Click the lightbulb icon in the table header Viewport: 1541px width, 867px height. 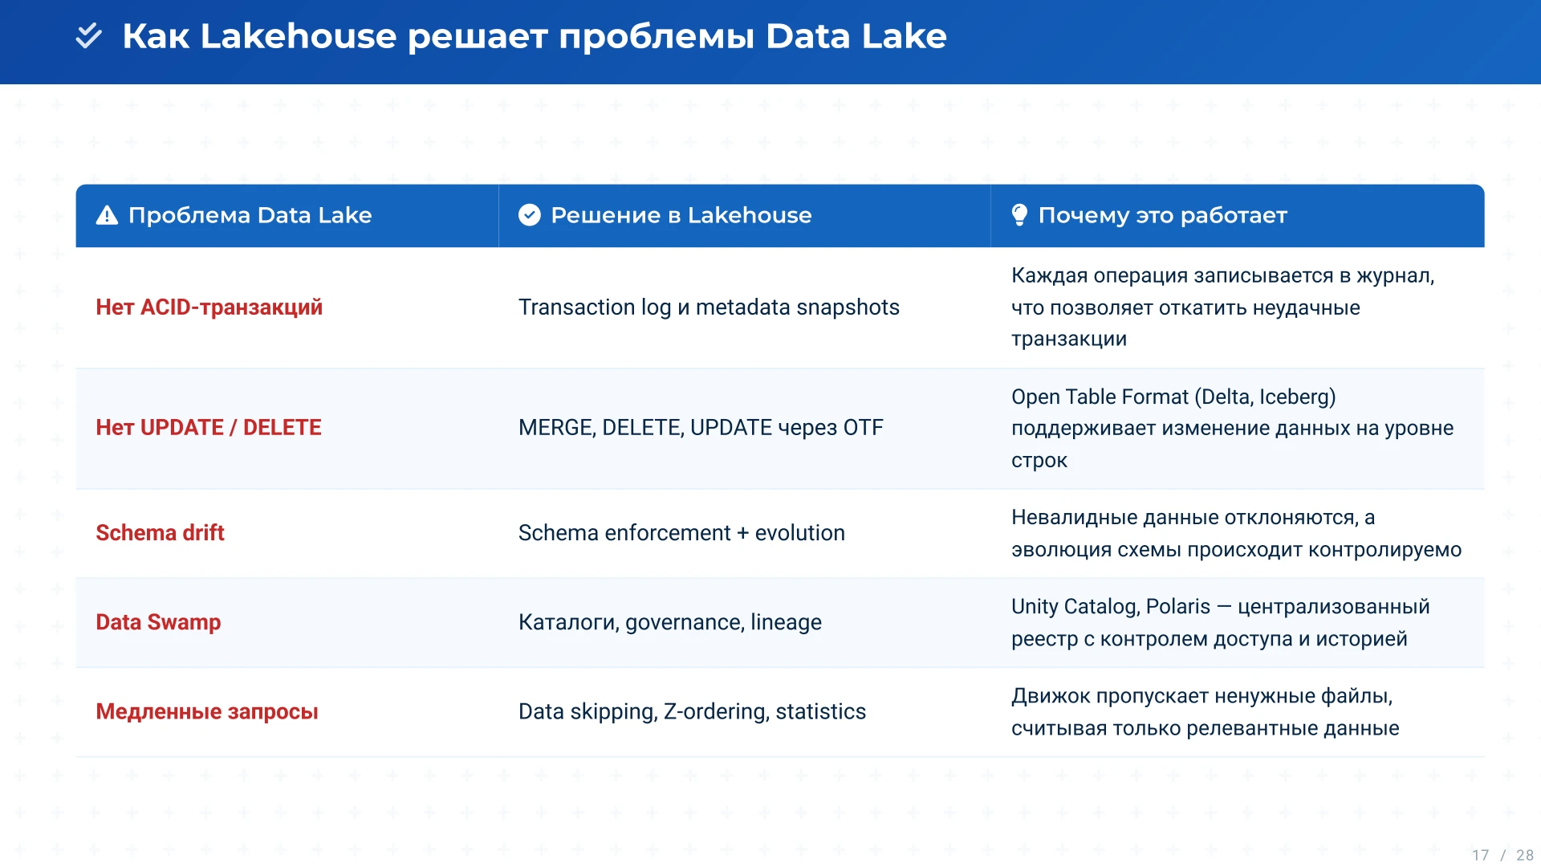1019,214
